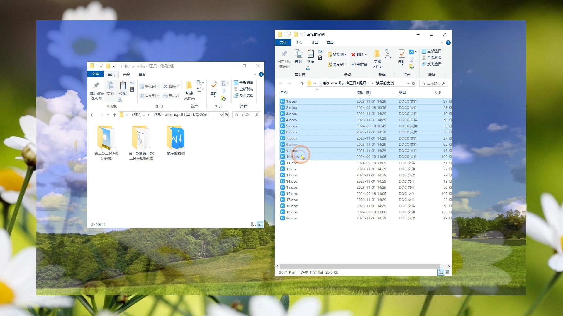The width and height of the screenshot is (563, 316).
Task: Sort by Date Modified column header
Action: click(376, 93)
